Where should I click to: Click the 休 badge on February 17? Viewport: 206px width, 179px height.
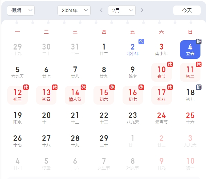170,87
